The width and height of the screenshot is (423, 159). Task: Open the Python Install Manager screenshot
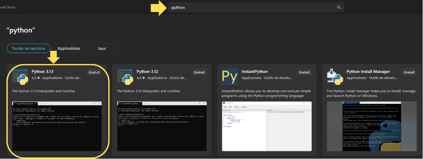[372, 126]
